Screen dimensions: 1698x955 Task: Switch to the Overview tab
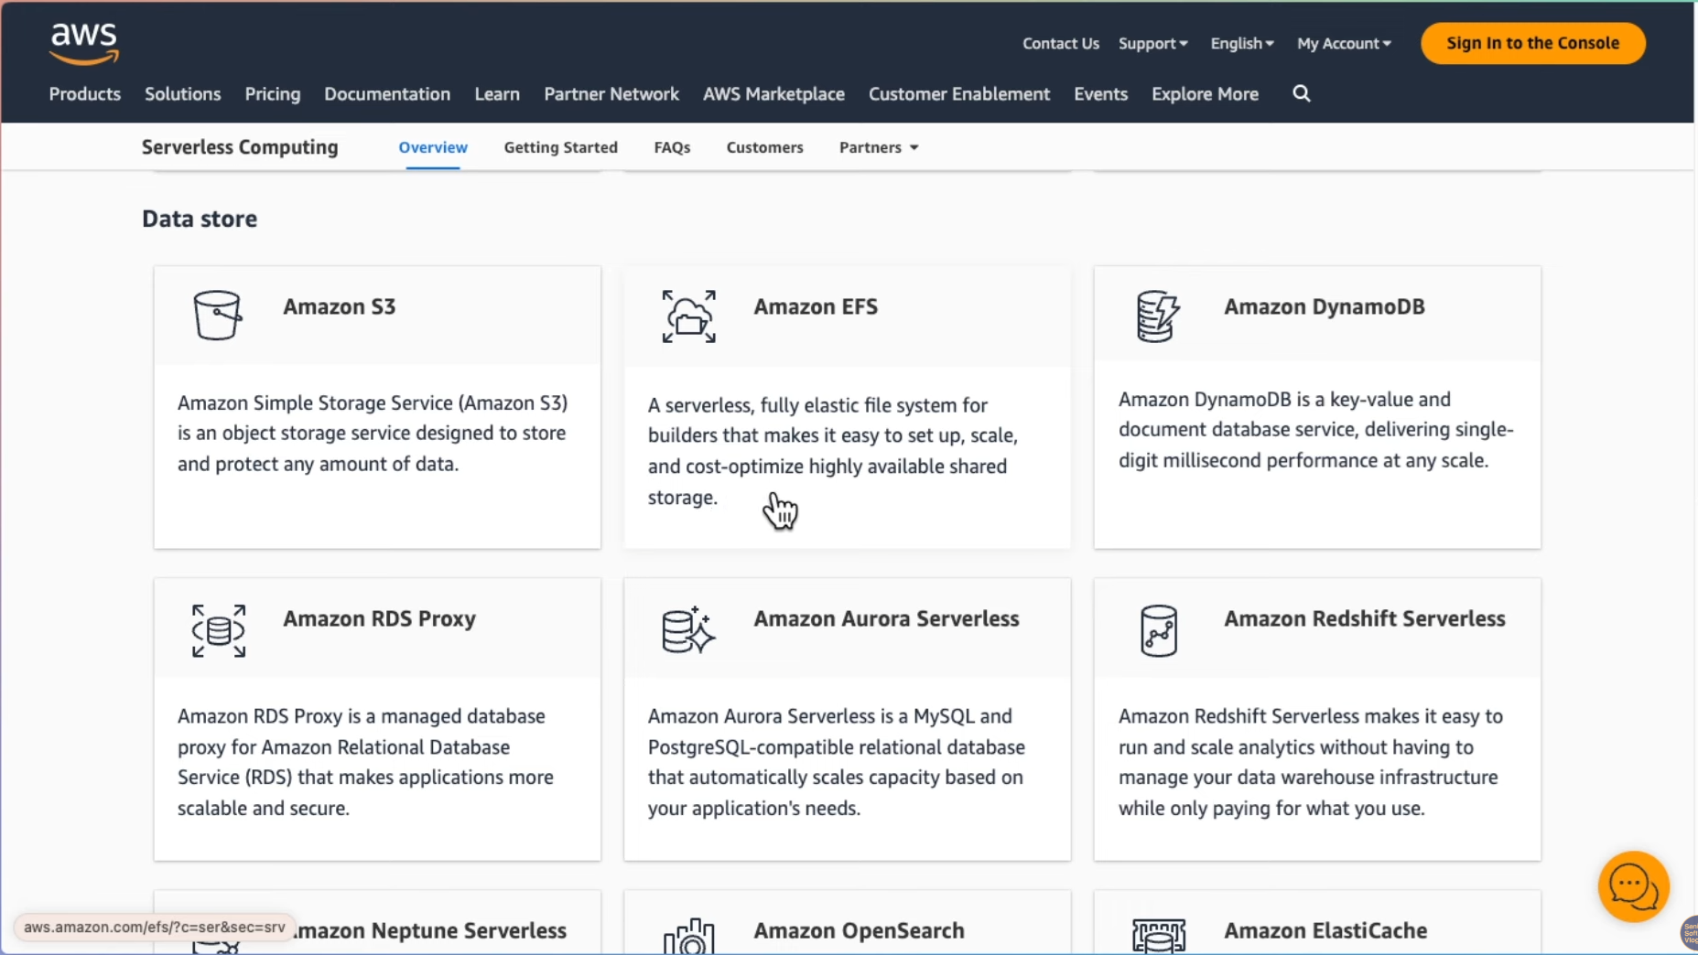433,147
